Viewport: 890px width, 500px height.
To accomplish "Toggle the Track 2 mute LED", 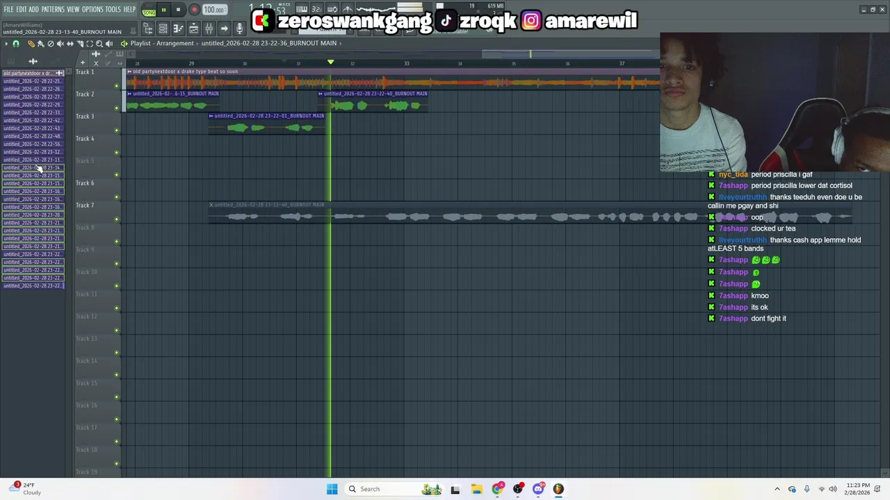I will (116, 108).
